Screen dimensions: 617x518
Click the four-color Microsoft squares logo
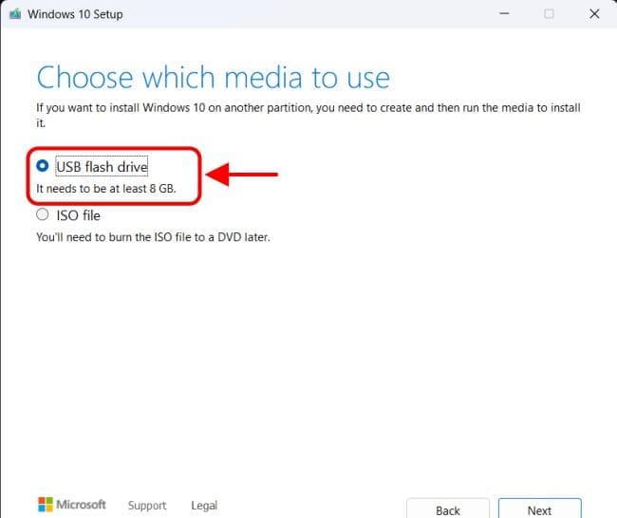click(x=45, y=505)
